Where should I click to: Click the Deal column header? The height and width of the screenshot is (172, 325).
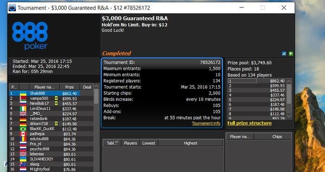[x=87, y=87]
